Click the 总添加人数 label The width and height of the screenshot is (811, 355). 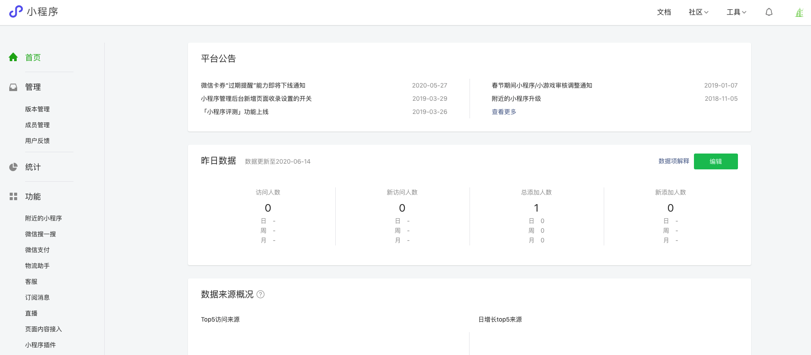[536, 192]
